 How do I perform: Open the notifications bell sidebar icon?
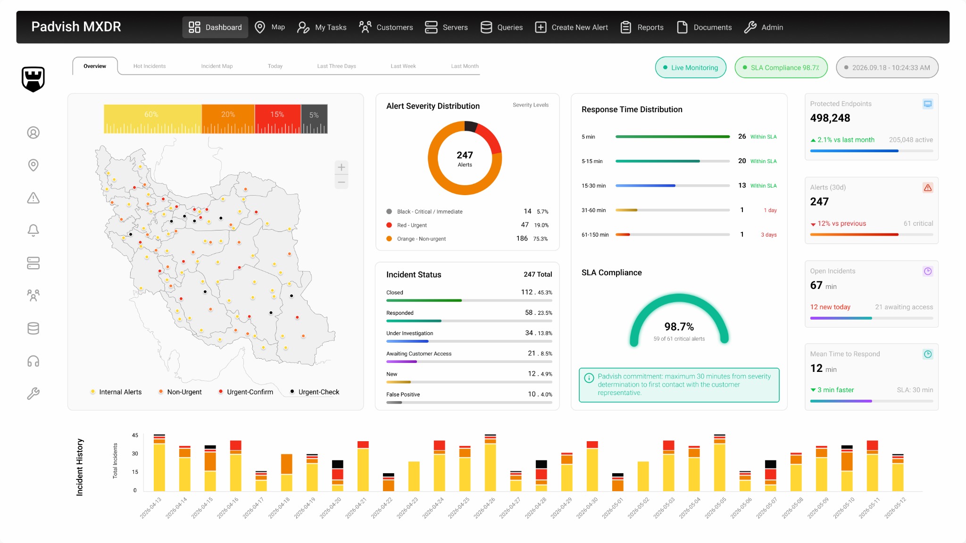point(33,230)
